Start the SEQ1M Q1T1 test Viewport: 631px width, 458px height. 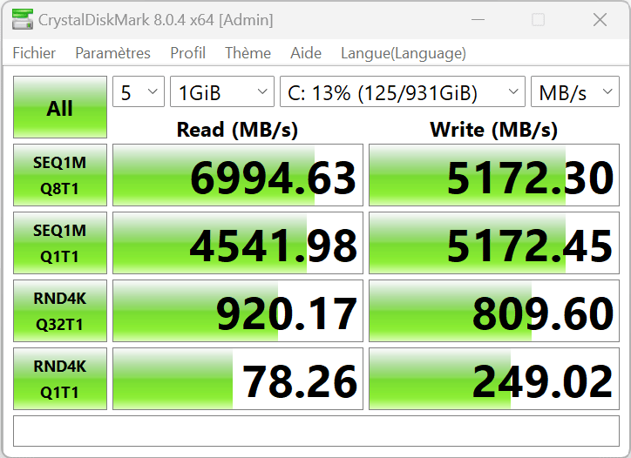pos(60,243)
